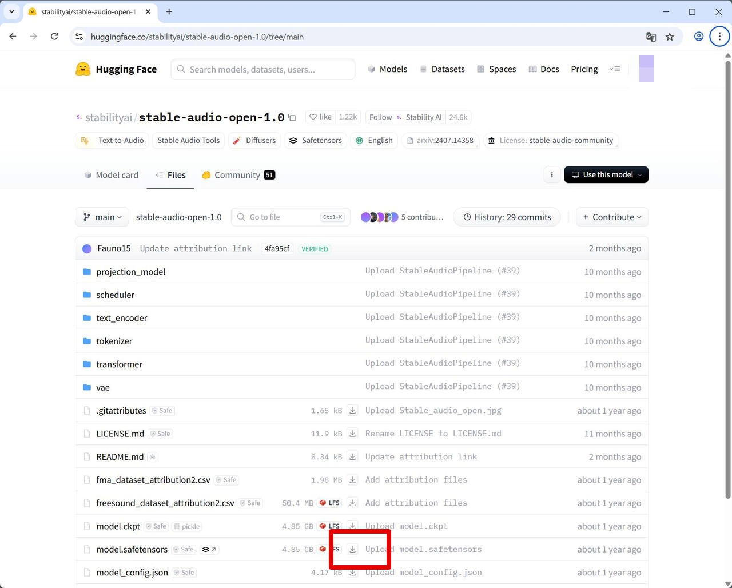Reload the page
Viewport: 732px width, 588px height.
[x=54, y=37]
